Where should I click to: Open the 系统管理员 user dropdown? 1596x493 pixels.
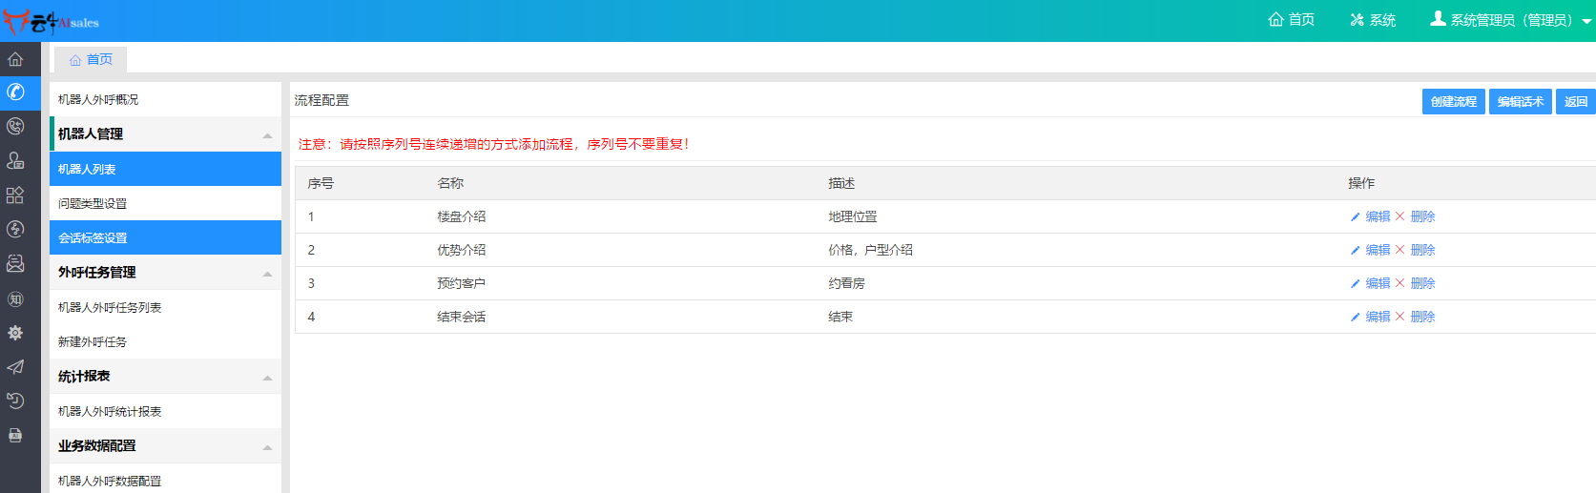[1510, 20]
